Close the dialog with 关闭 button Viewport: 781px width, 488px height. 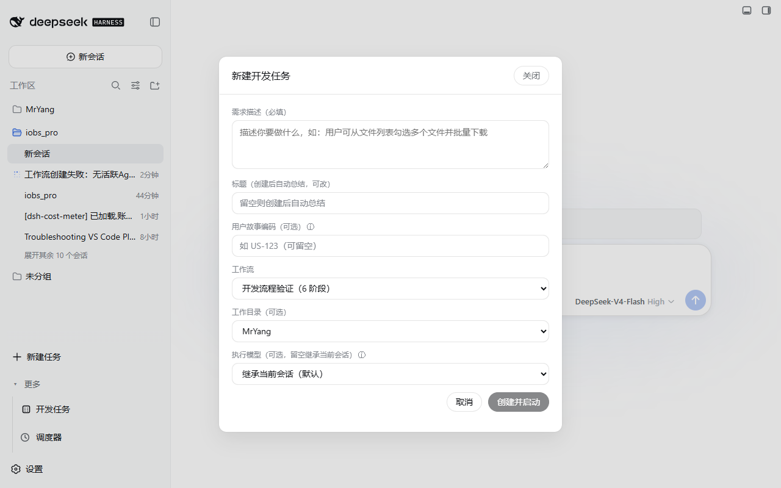click(x=531, y=76)
